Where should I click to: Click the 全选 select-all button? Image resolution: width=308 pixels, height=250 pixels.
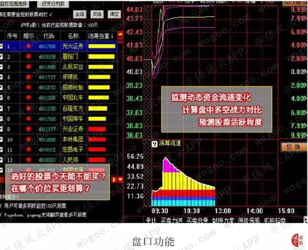[x=80, y=14]
